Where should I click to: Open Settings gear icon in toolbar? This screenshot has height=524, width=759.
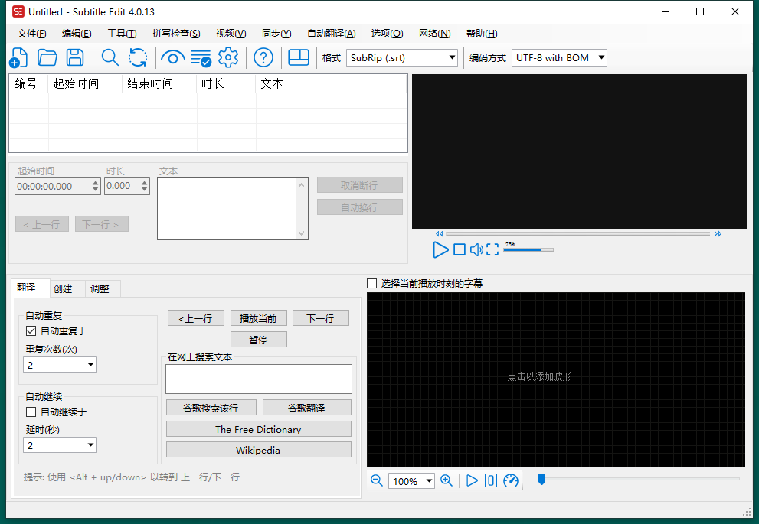pyautogui.click(x=228, y=57)
